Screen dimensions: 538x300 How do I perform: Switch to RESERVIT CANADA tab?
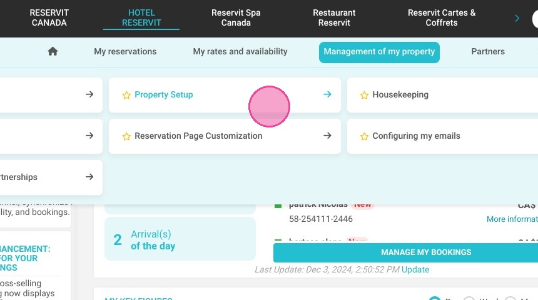(x=49, y=18)
